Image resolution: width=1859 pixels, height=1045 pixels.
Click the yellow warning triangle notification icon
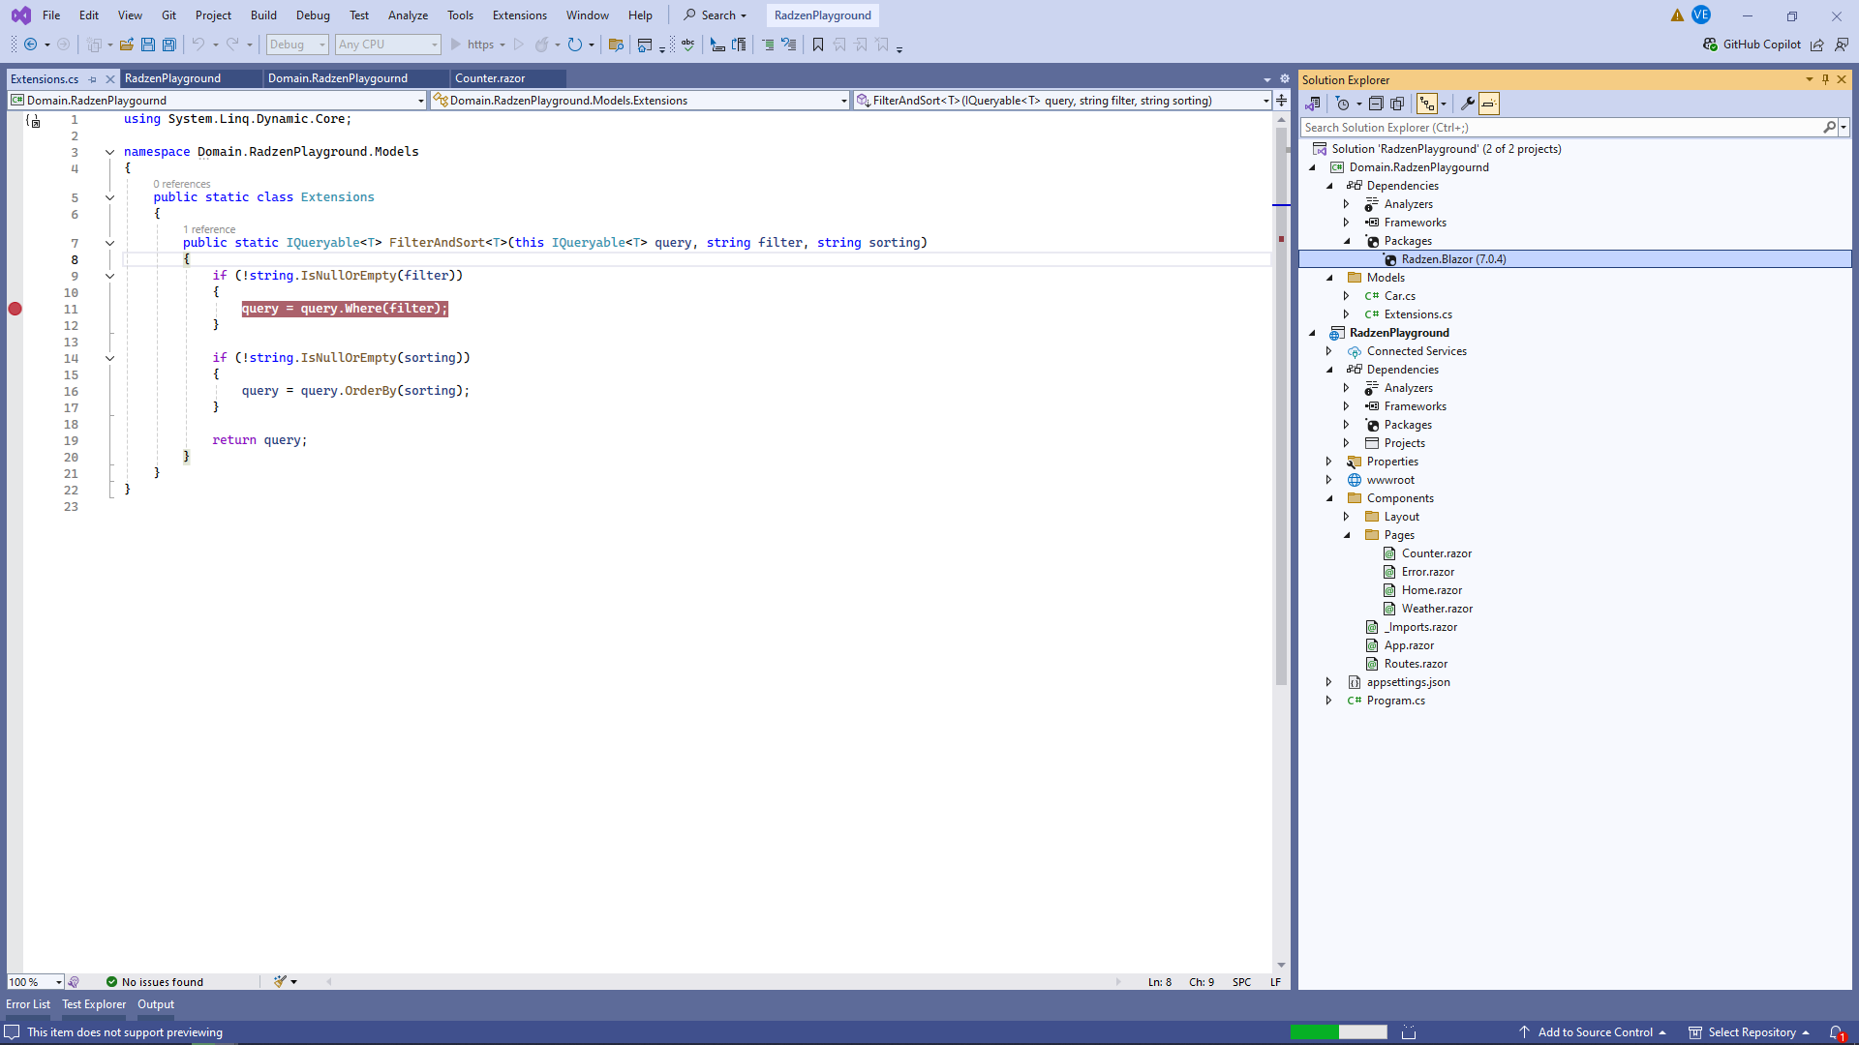1677,15
